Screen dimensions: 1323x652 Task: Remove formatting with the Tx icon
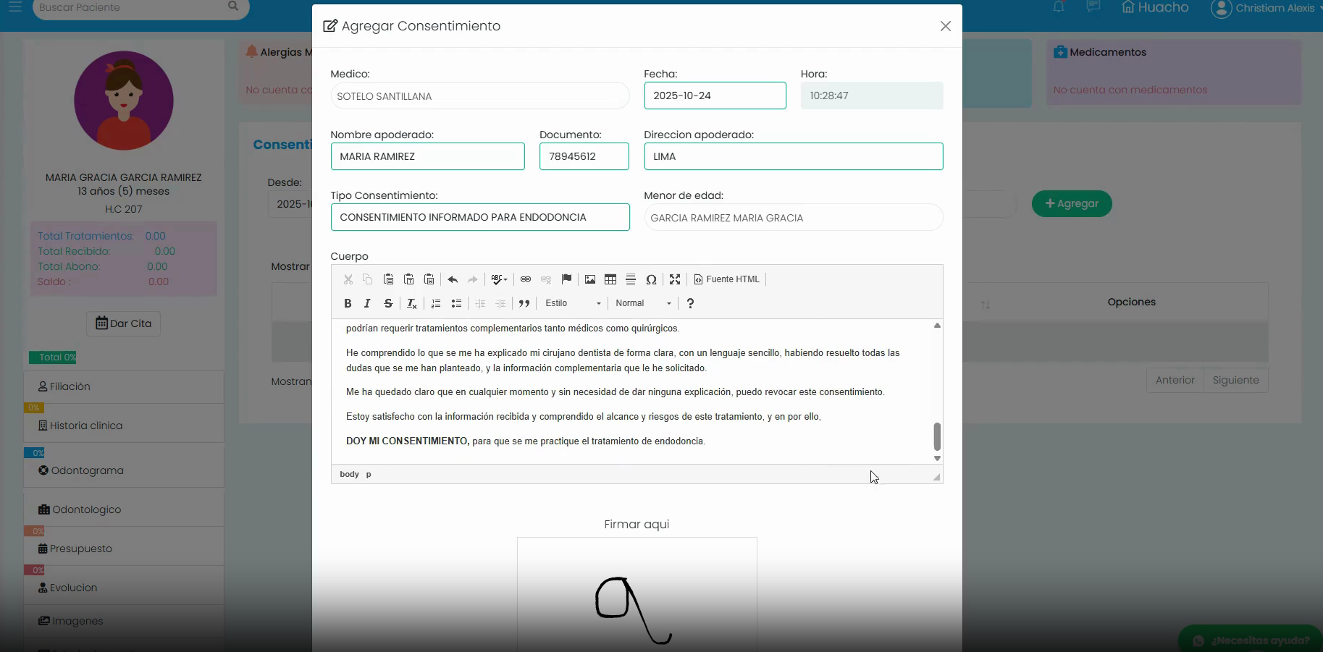click(x=412, y=303)
